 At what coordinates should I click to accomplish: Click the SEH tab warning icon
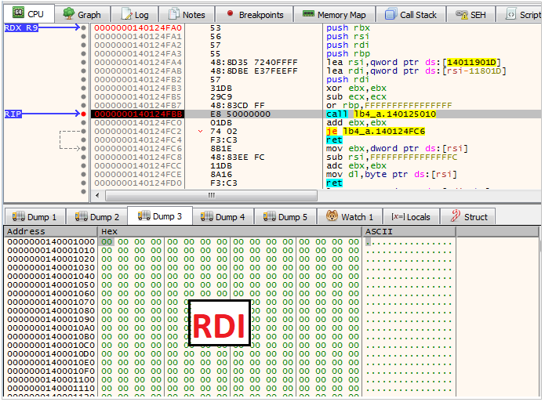coord(462,15)
